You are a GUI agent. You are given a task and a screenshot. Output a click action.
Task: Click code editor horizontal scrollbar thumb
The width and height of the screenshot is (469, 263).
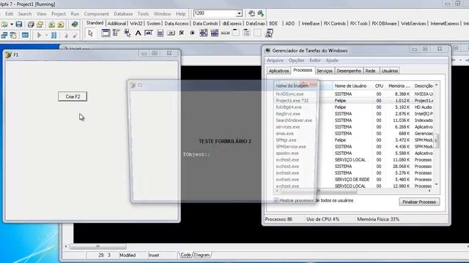coord(97,247)
